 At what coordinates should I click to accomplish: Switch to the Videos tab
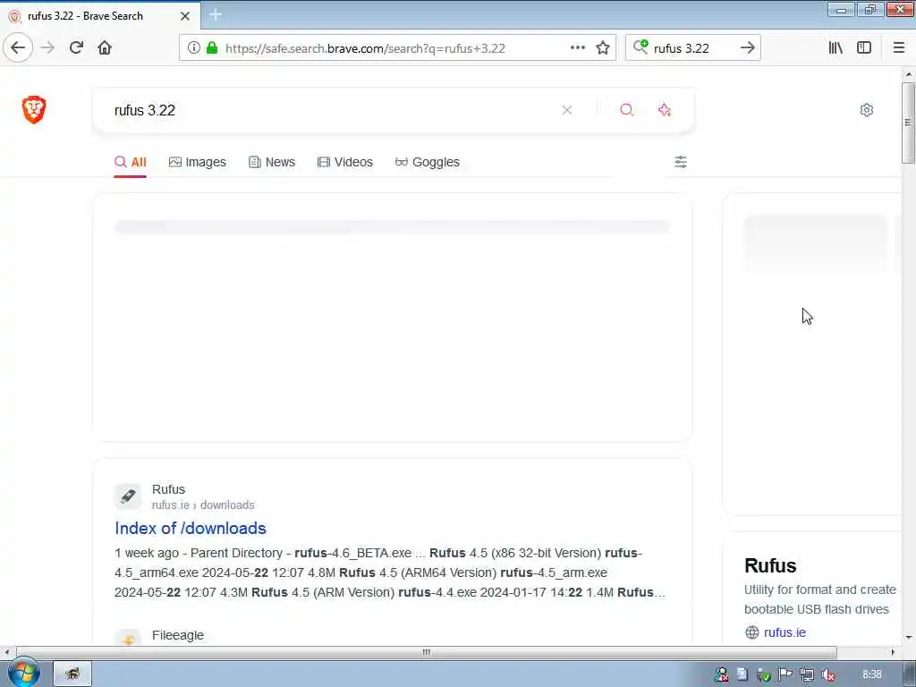pyautogui.click(x=344, y=163)
